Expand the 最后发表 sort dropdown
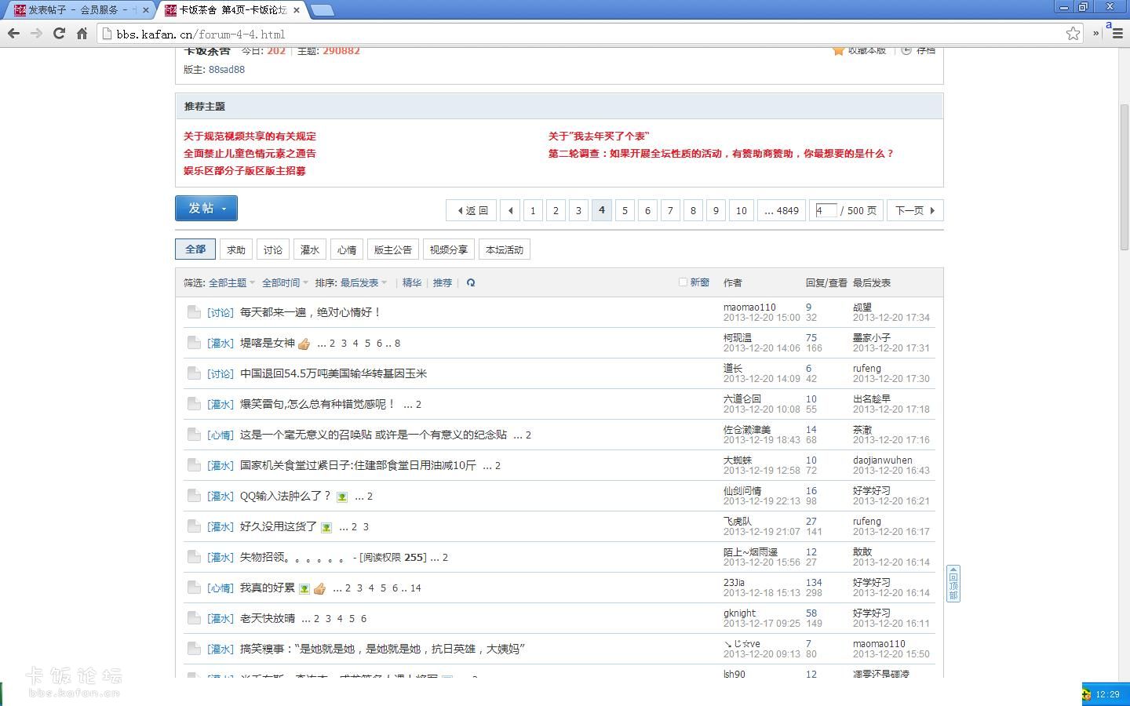1130x706 pixels. [363, 282]
